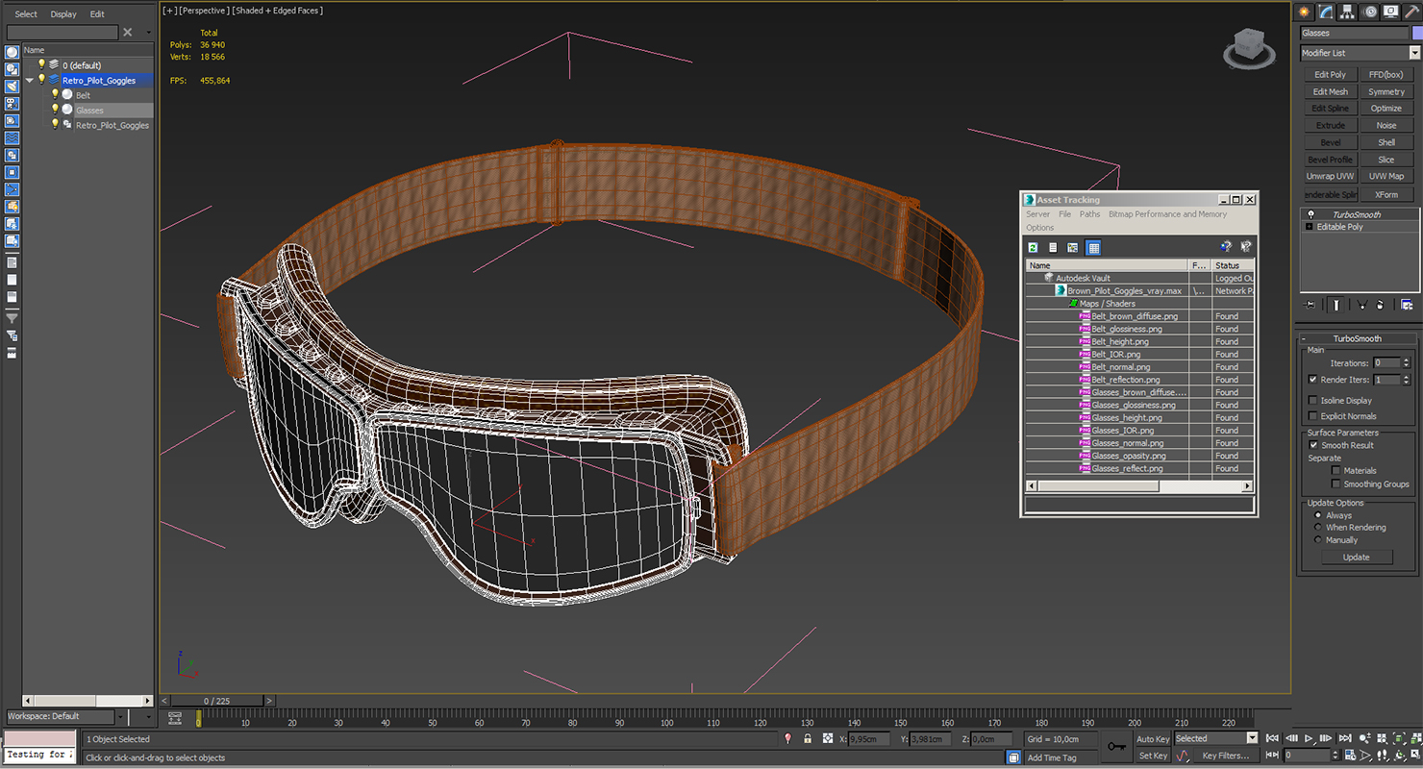Click Zoom Extents All navigation icon
Screen dimensions: 1423x769
(x=1414, y=738)
